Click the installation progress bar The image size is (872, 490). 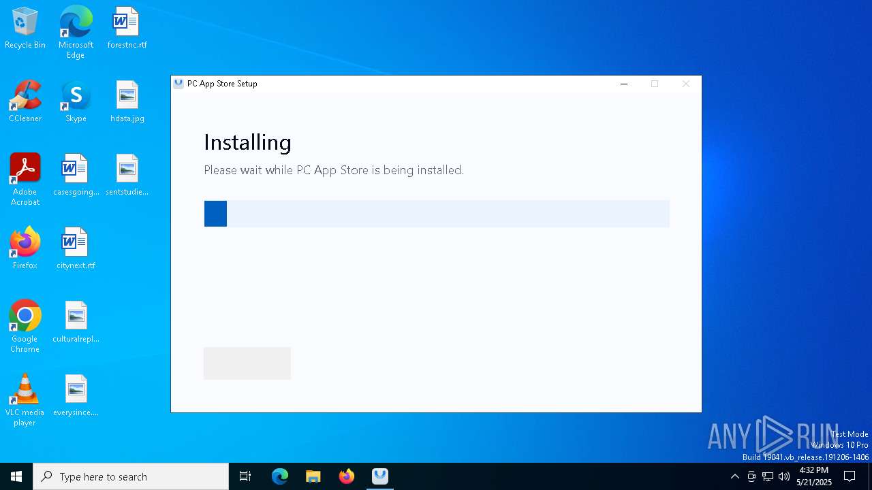tap(437, 214)
